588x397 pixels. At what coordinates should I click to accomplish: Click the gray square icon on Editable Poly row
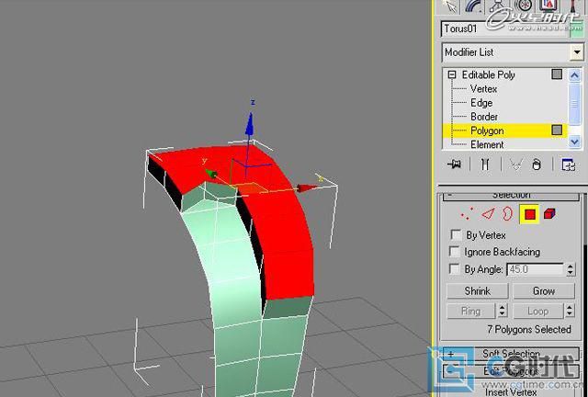[557, 74]
